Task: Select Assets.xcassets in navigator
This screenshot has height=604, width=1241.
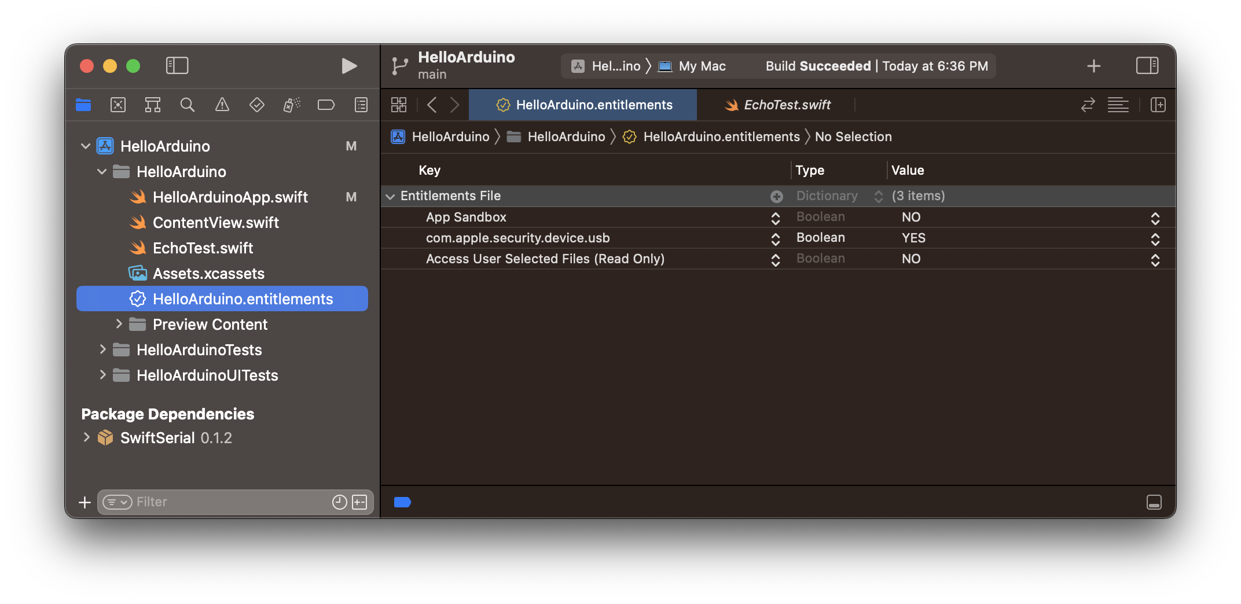Action: point(222,273)
